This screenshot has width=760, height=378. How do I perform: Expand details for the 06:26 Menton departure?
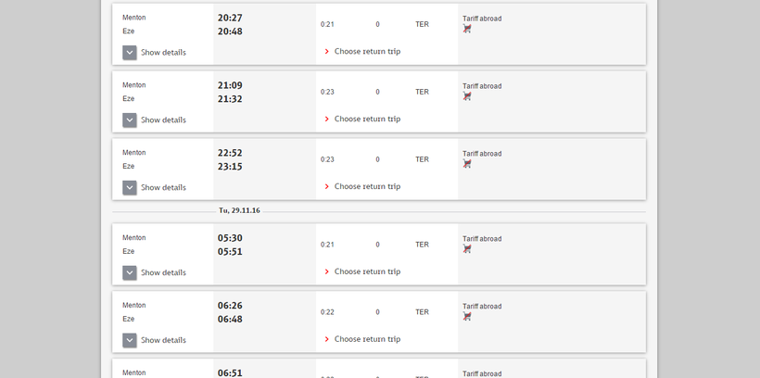130,341
